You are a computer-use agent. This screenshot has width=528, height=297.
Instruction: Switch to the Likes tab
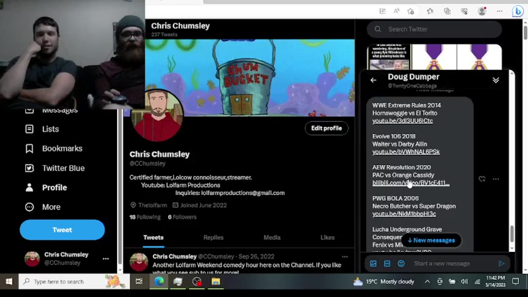click(328, 238)
